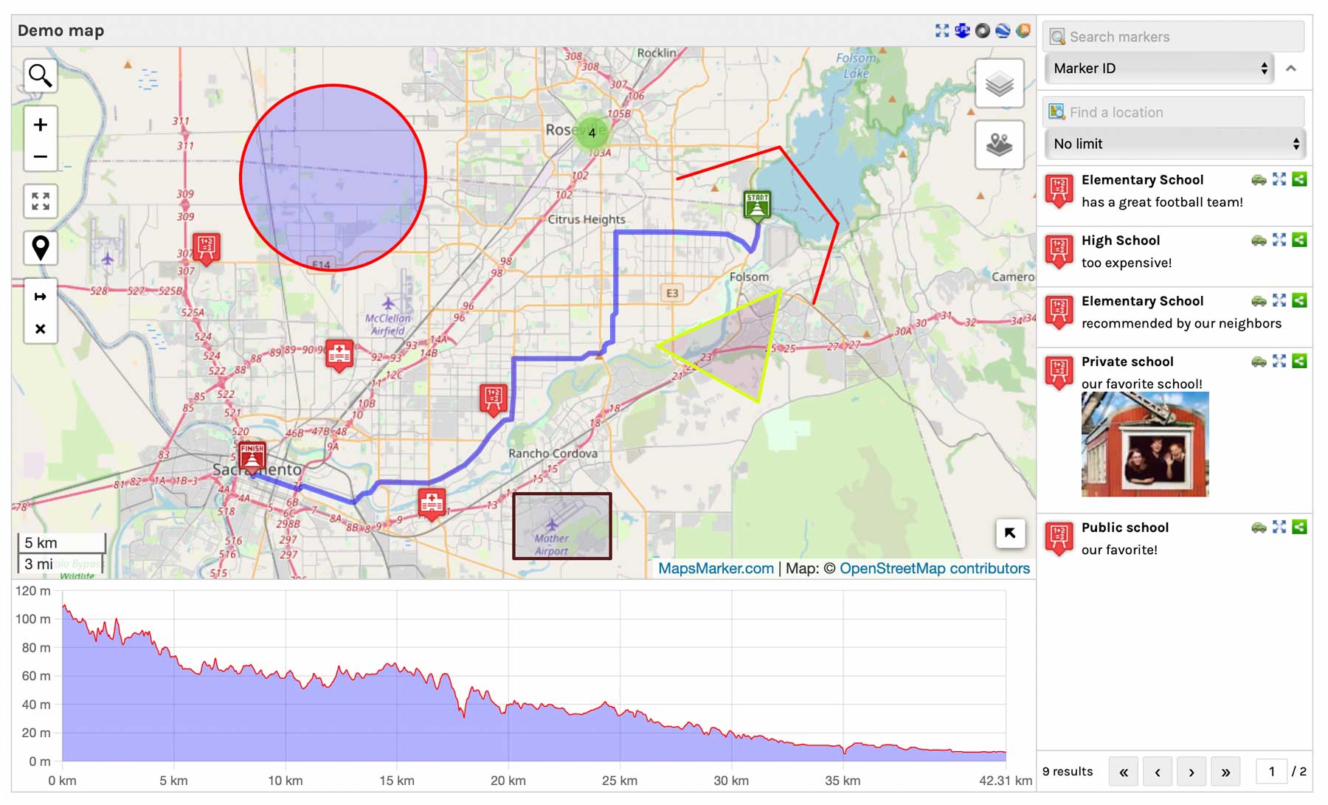Click the dark globe icon in the header
The height and width of the screenshot is (805, 1328).
(x=983, y=30)
